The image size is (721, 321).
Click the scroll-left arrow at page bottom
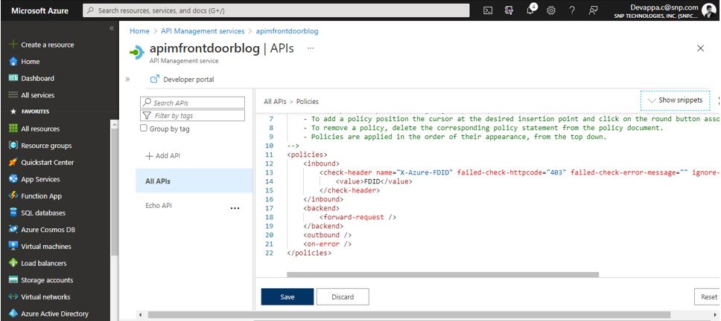point(139,315)
